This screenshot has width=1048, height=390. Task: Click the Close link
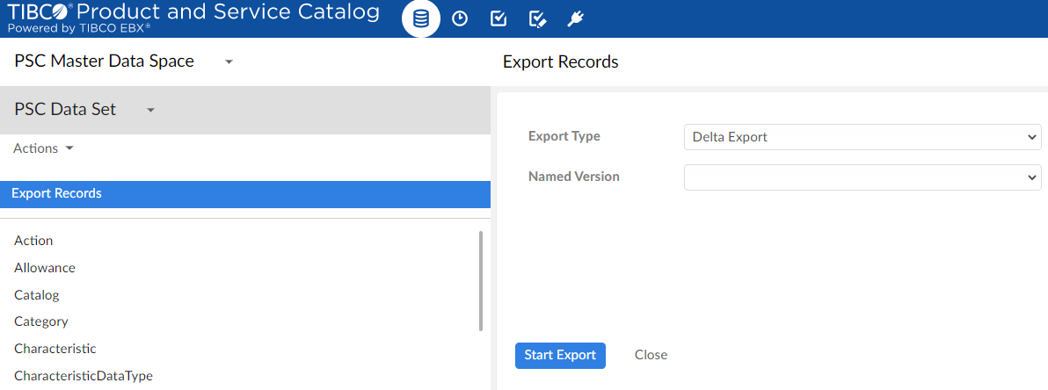651,356
